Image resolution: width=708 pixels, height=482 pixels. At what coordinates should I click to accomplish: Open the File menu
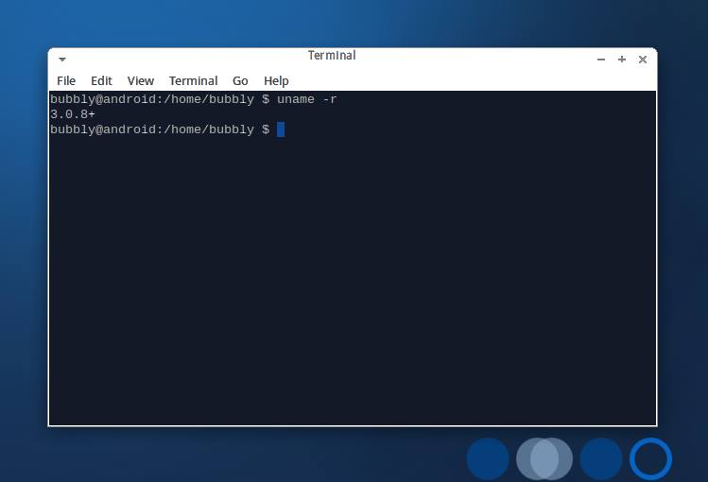click(x=66, y=80)
